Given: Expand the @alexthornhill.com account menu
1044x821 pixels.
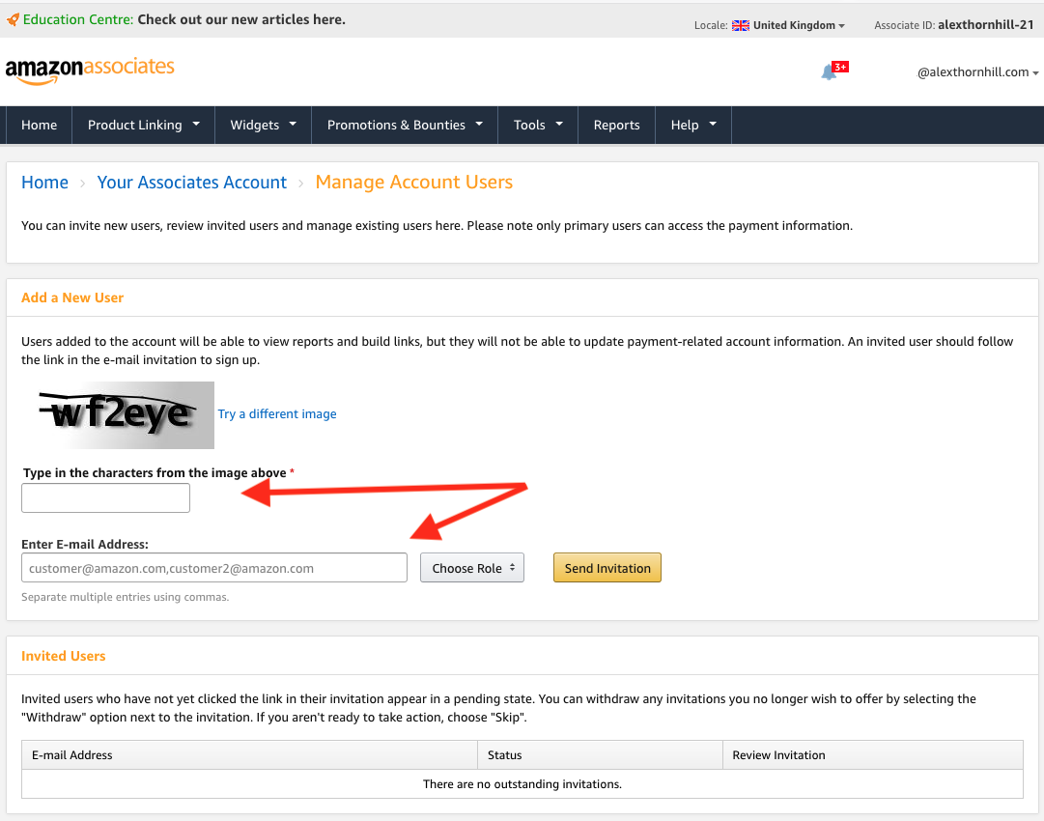Looking at the screenshot, I should (977, 71).
